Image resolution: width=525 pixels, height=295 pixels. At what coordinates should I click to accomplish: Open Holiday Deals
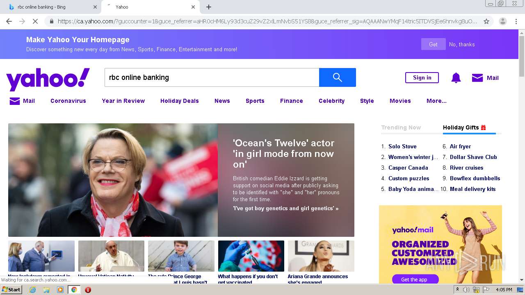click(x=179, y=101)
